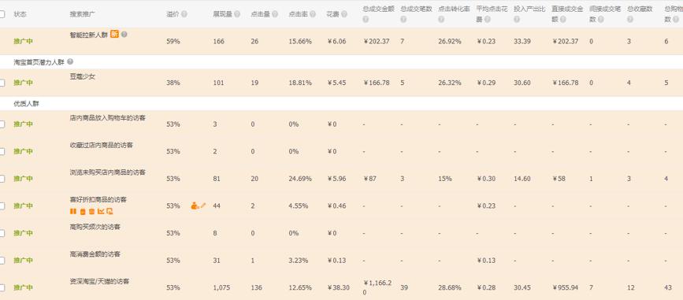Sort by the 花费 column header
Screen dimensions: 683x300
click(332, 14)
